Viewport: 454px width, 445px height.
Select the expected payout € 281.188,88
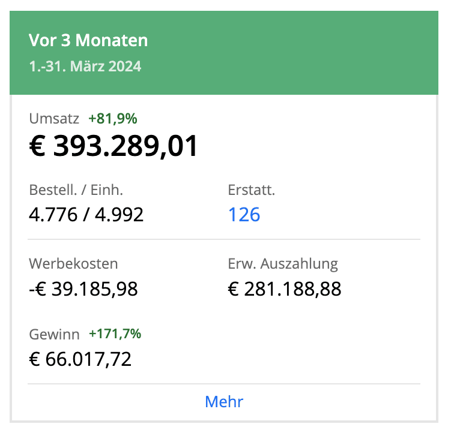(x=285, y=289)
